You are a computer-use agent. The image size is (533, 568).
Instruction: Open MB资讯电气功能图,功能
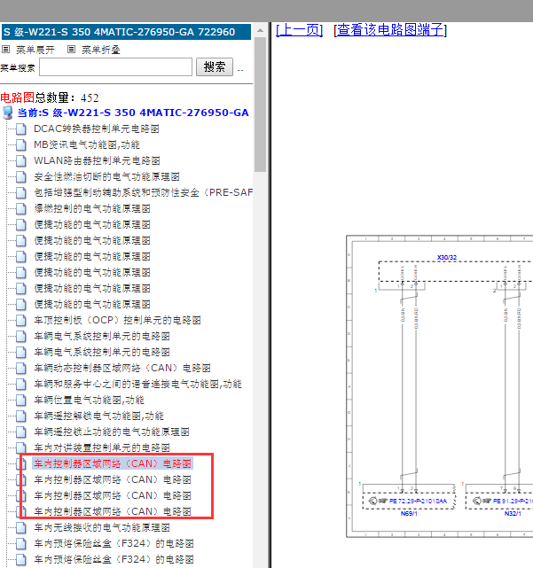pos(87,145)
